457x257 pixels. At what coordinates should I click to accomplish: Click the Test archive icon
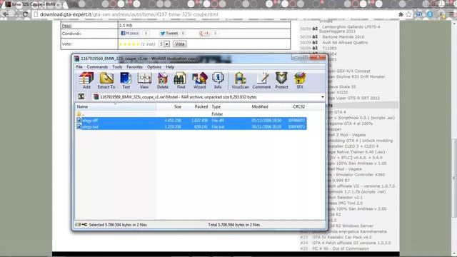[x=126, y=81]
